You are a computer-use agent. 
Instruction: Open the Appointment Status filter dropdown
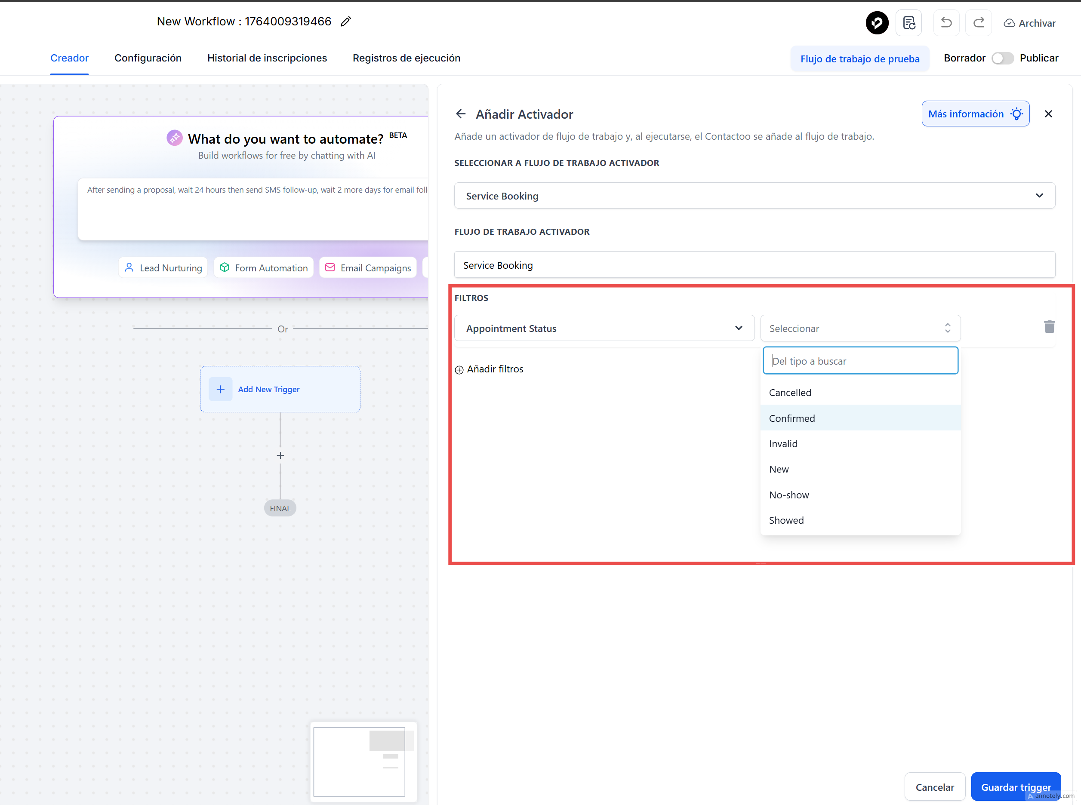[x=604, y=329]
